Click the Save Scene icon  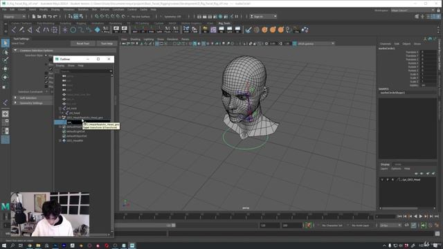point(44,17)
